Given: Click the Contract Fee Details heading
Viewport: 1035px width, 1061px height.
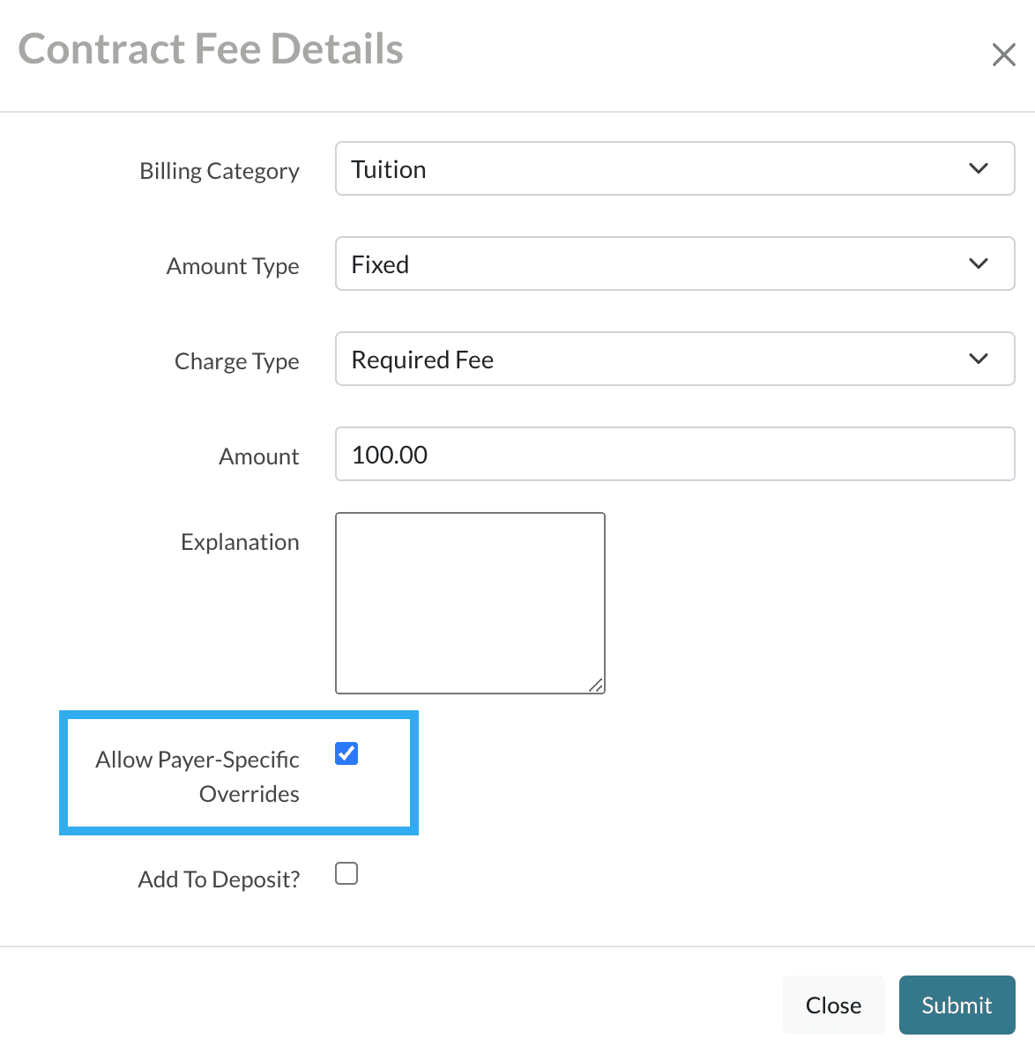Looking at the screenshot, I should point(211,49).
